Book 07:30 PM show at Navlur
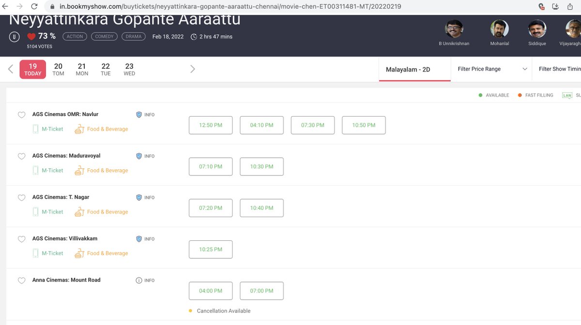This screenshot has width=581, height=325. pos(313,125)
